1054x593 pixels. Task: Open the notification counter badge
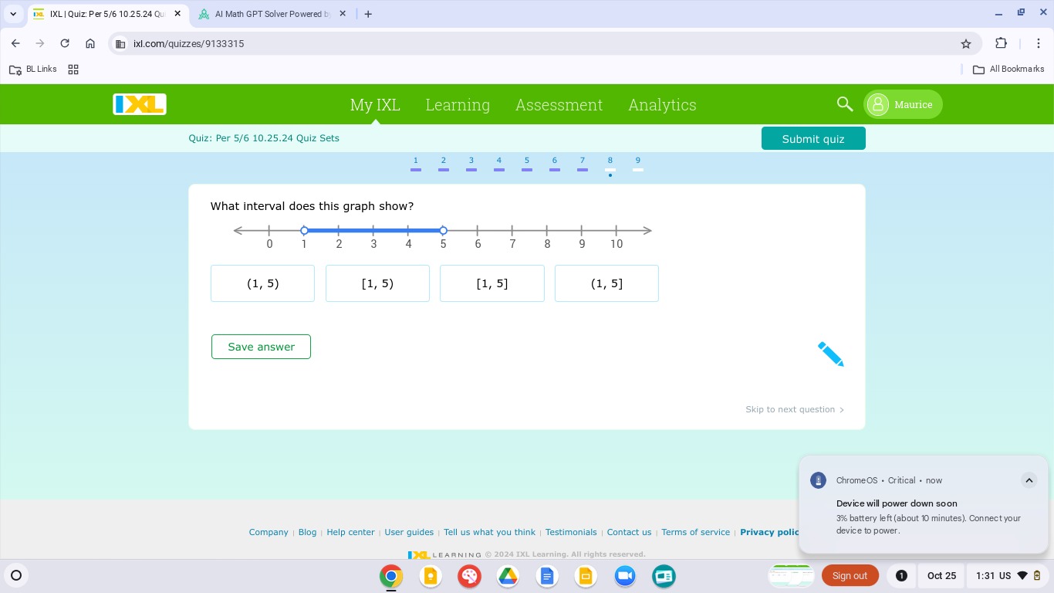click(900, 575)
